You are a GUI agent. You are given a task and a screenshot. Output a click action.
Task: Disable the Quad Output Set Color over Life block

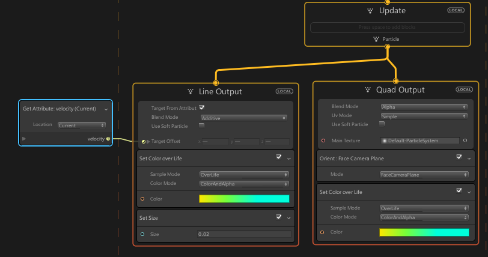[x=459, y=190]
